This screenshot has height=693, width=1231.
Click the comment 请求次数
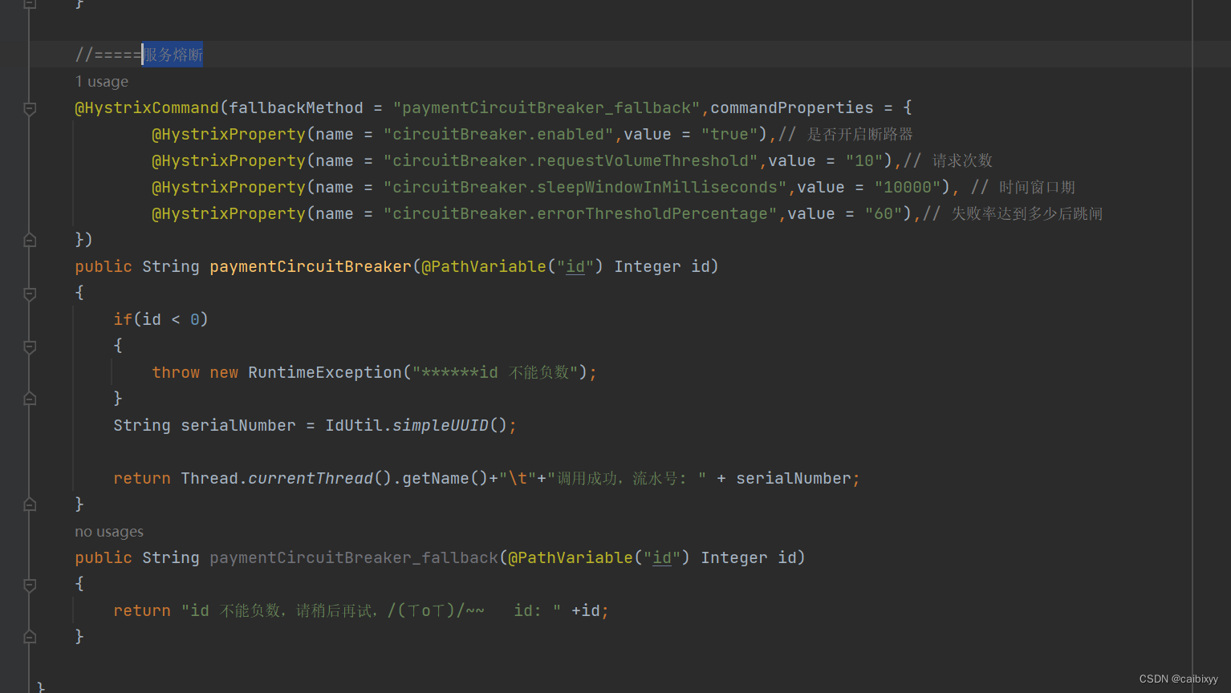[x=963, y=160]
